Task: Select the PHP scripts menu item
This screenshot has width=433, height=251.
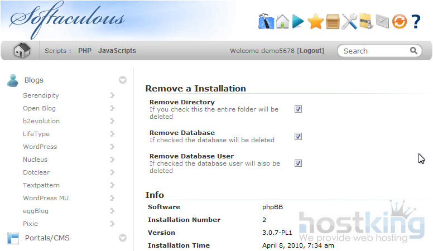Action: 85,51
